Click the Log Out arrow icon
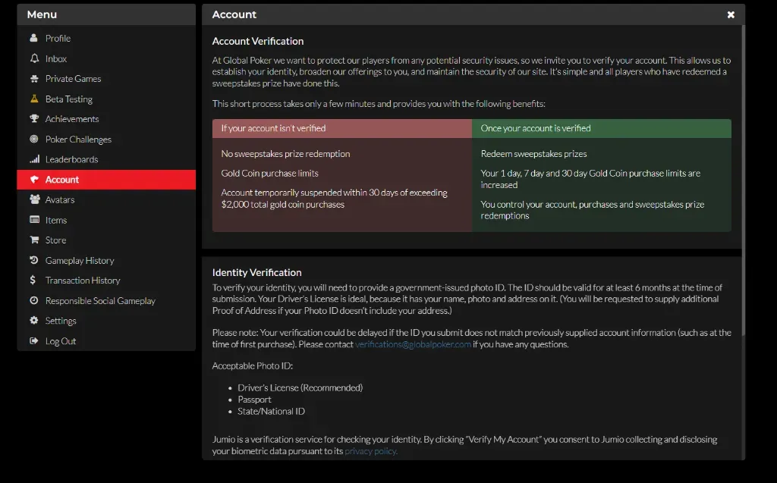The width and height of the screenshot is (777, 483). (x=33, y=340)
